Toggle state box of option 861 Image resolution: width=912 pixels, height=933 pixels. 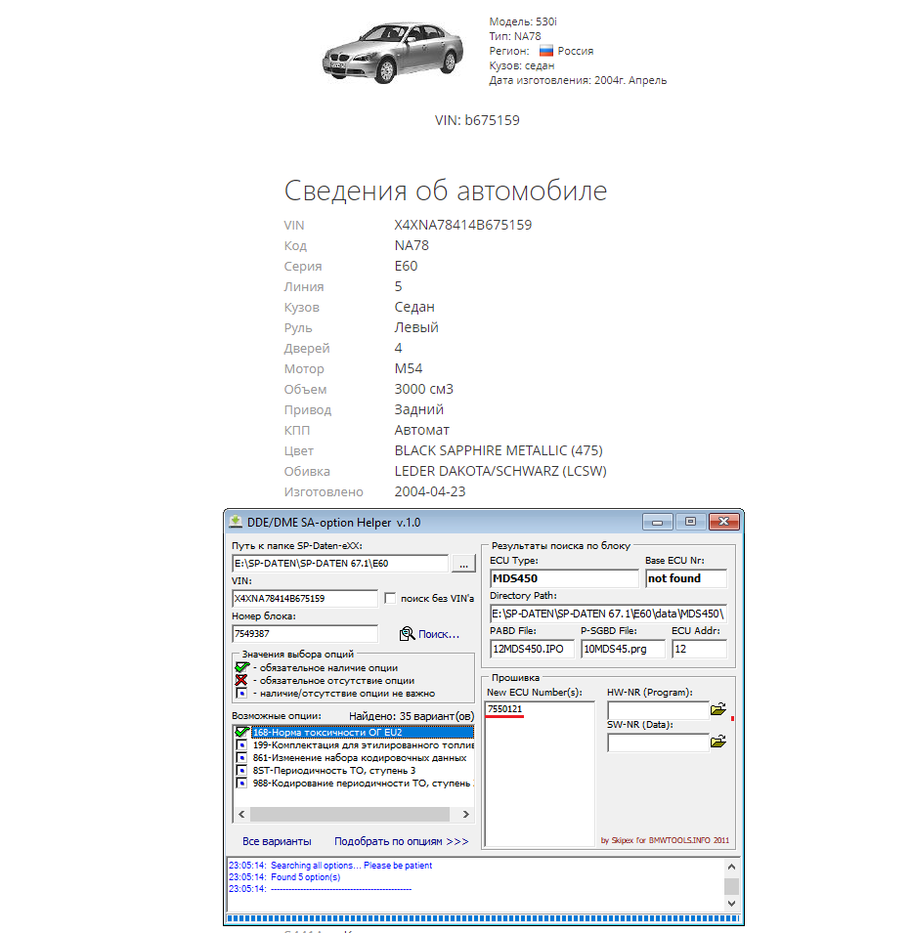pyautogui.click(x=241, y=757)
